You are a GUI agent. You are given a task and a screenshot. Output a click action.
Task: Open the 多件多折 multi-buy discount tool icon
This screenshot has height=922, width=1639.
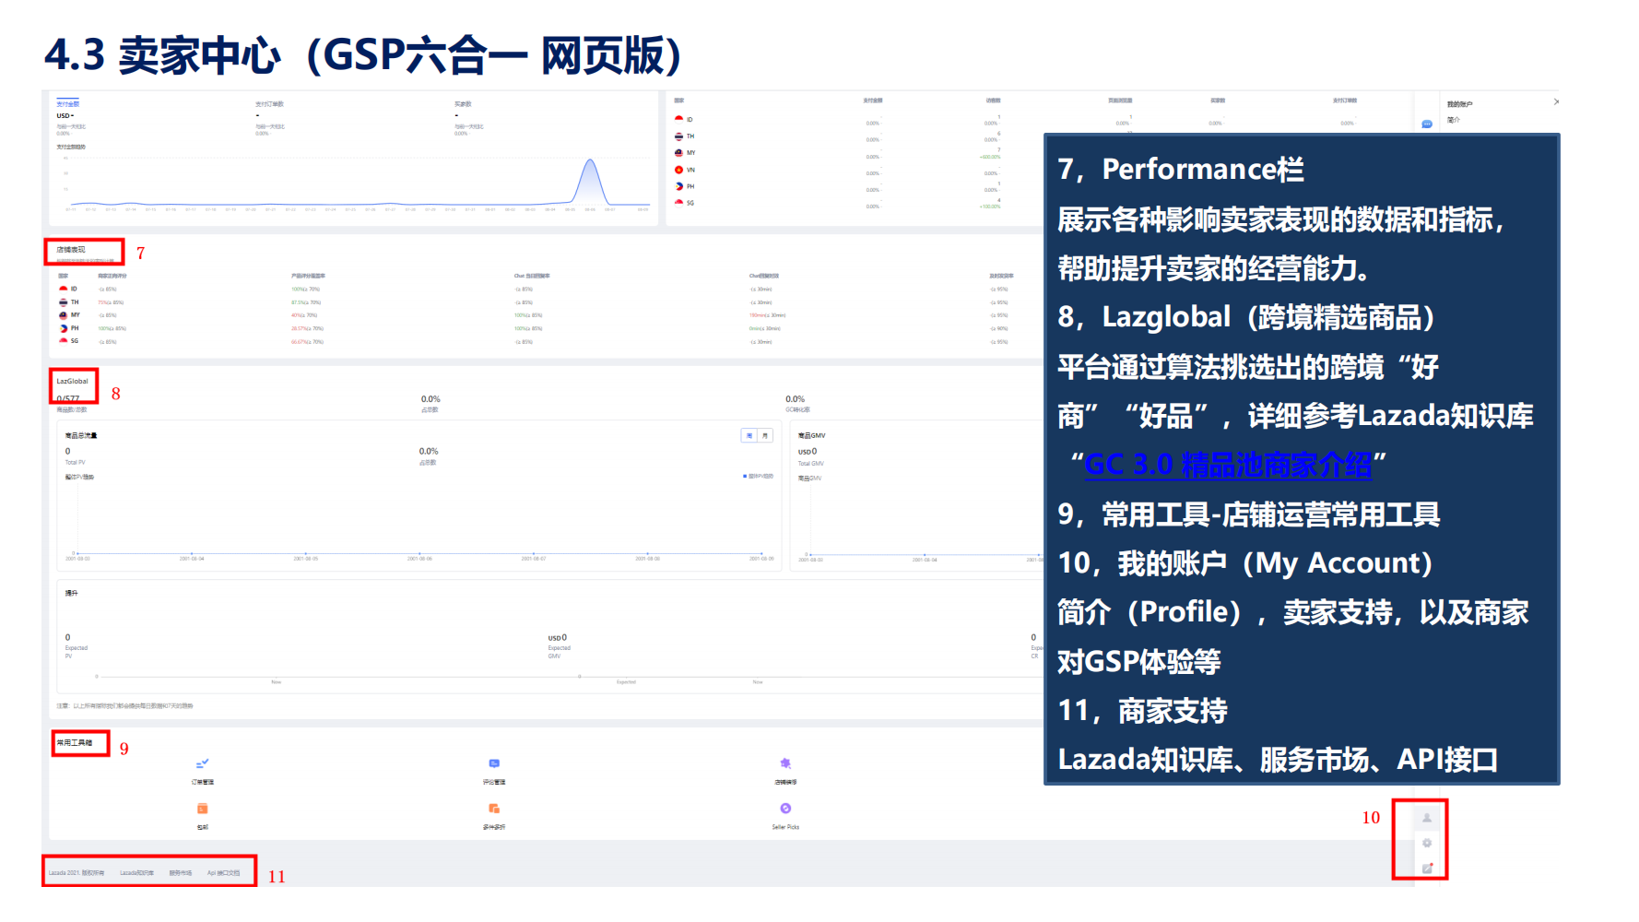(494, 809)
